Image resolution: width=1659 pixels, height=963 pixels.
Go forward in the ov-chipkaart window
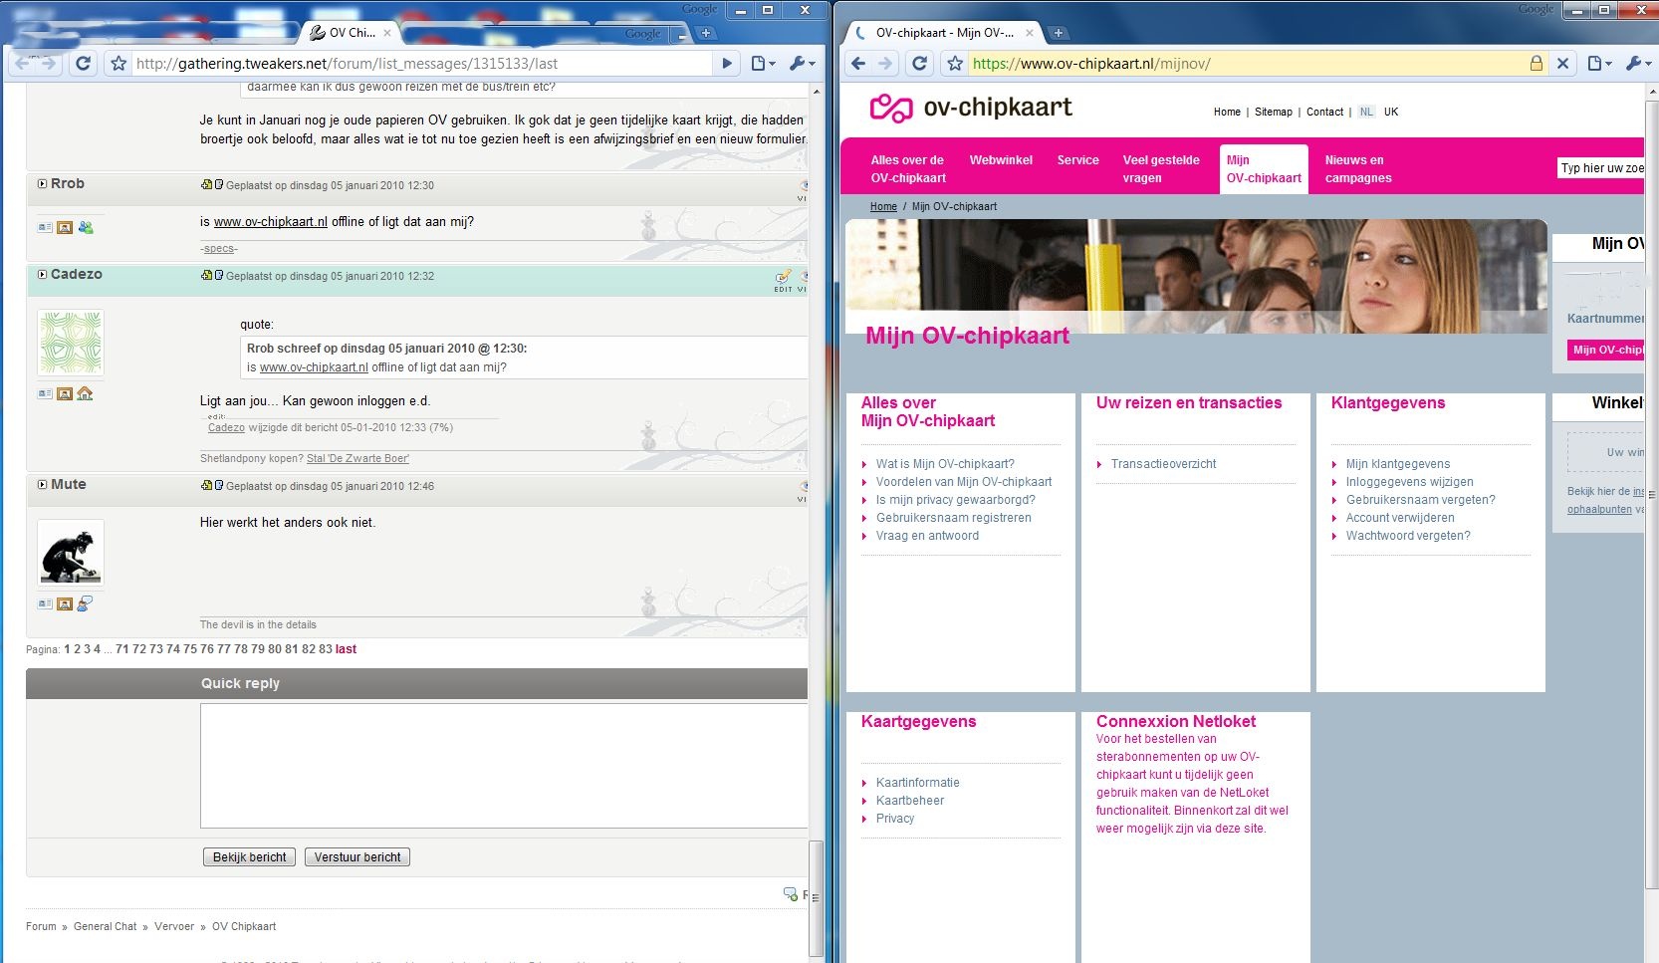(885, 64)
